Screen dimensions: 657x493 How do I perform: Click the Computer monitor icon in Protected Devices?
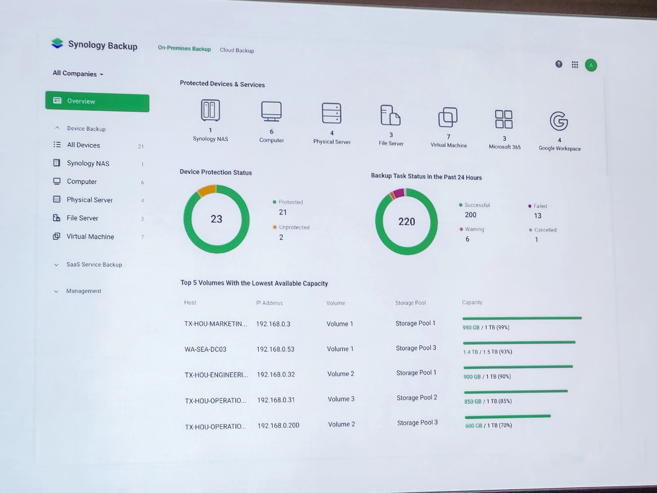click(271, 112)
